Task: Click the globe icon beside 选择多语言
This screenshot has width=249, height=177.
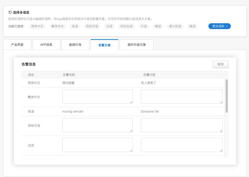Action: tap(10, 12)
